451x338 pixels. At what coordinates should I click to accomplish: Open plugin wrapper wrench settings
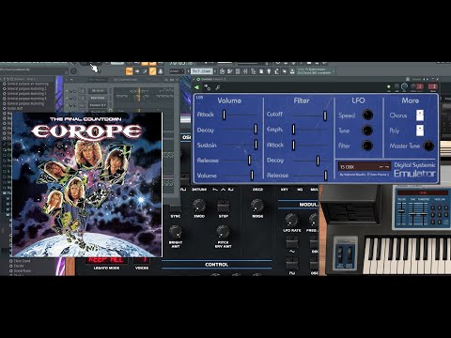coord(218,87)
